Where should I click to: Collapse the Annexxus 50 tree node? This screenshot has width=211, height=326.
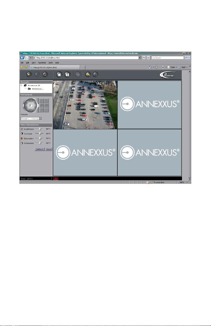click(21, 85)
